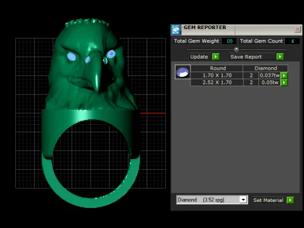Screen dimensions: 304x228
Task: Click the Diamond (3.52 spg) combo box
Action: click(212, 199)
